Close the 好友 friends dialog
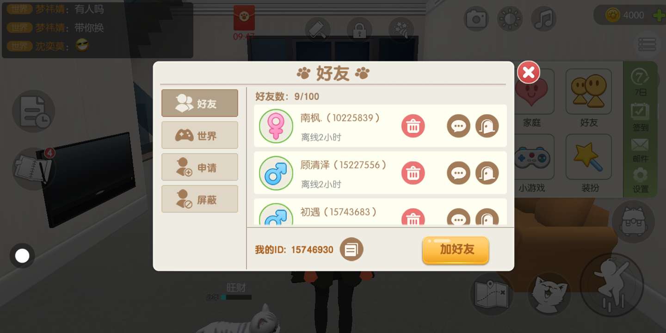666x333 pixels. pos(529,72)
